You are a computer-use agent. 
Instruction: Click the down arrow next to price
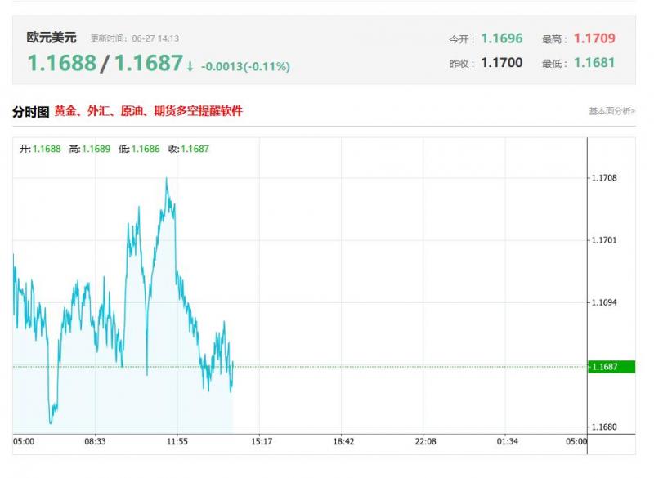coord(190,66)
